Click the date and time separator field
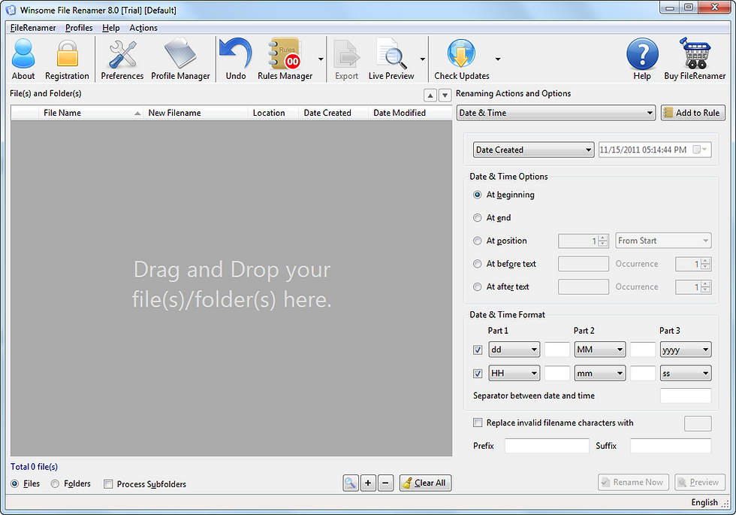The image size is (736, 515). (x=686, y=395)
